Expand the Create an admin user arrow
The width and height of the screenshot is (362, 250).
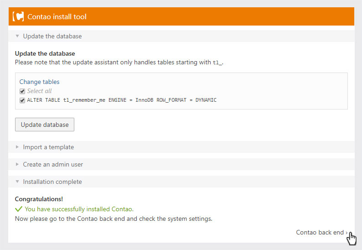click(x=17, y=164)
